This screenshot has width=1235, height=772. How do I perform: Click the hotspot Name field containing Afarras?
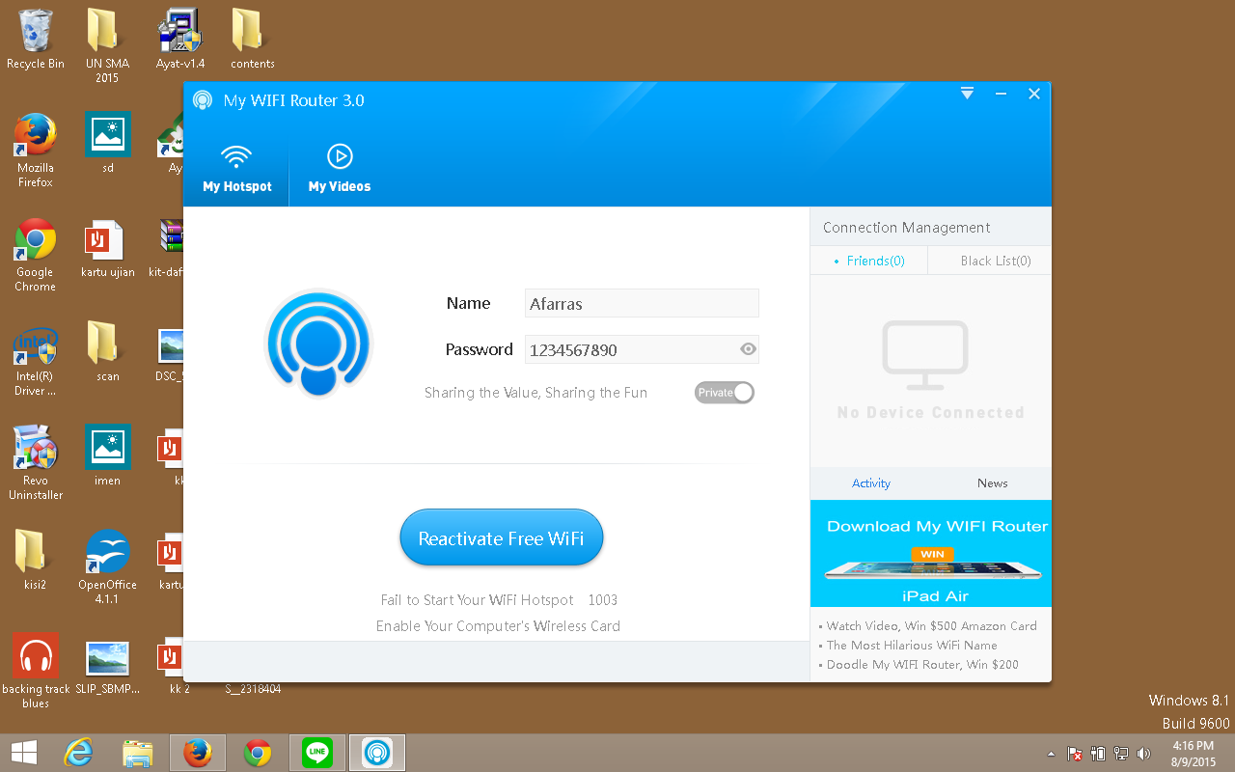click(642, 303)
